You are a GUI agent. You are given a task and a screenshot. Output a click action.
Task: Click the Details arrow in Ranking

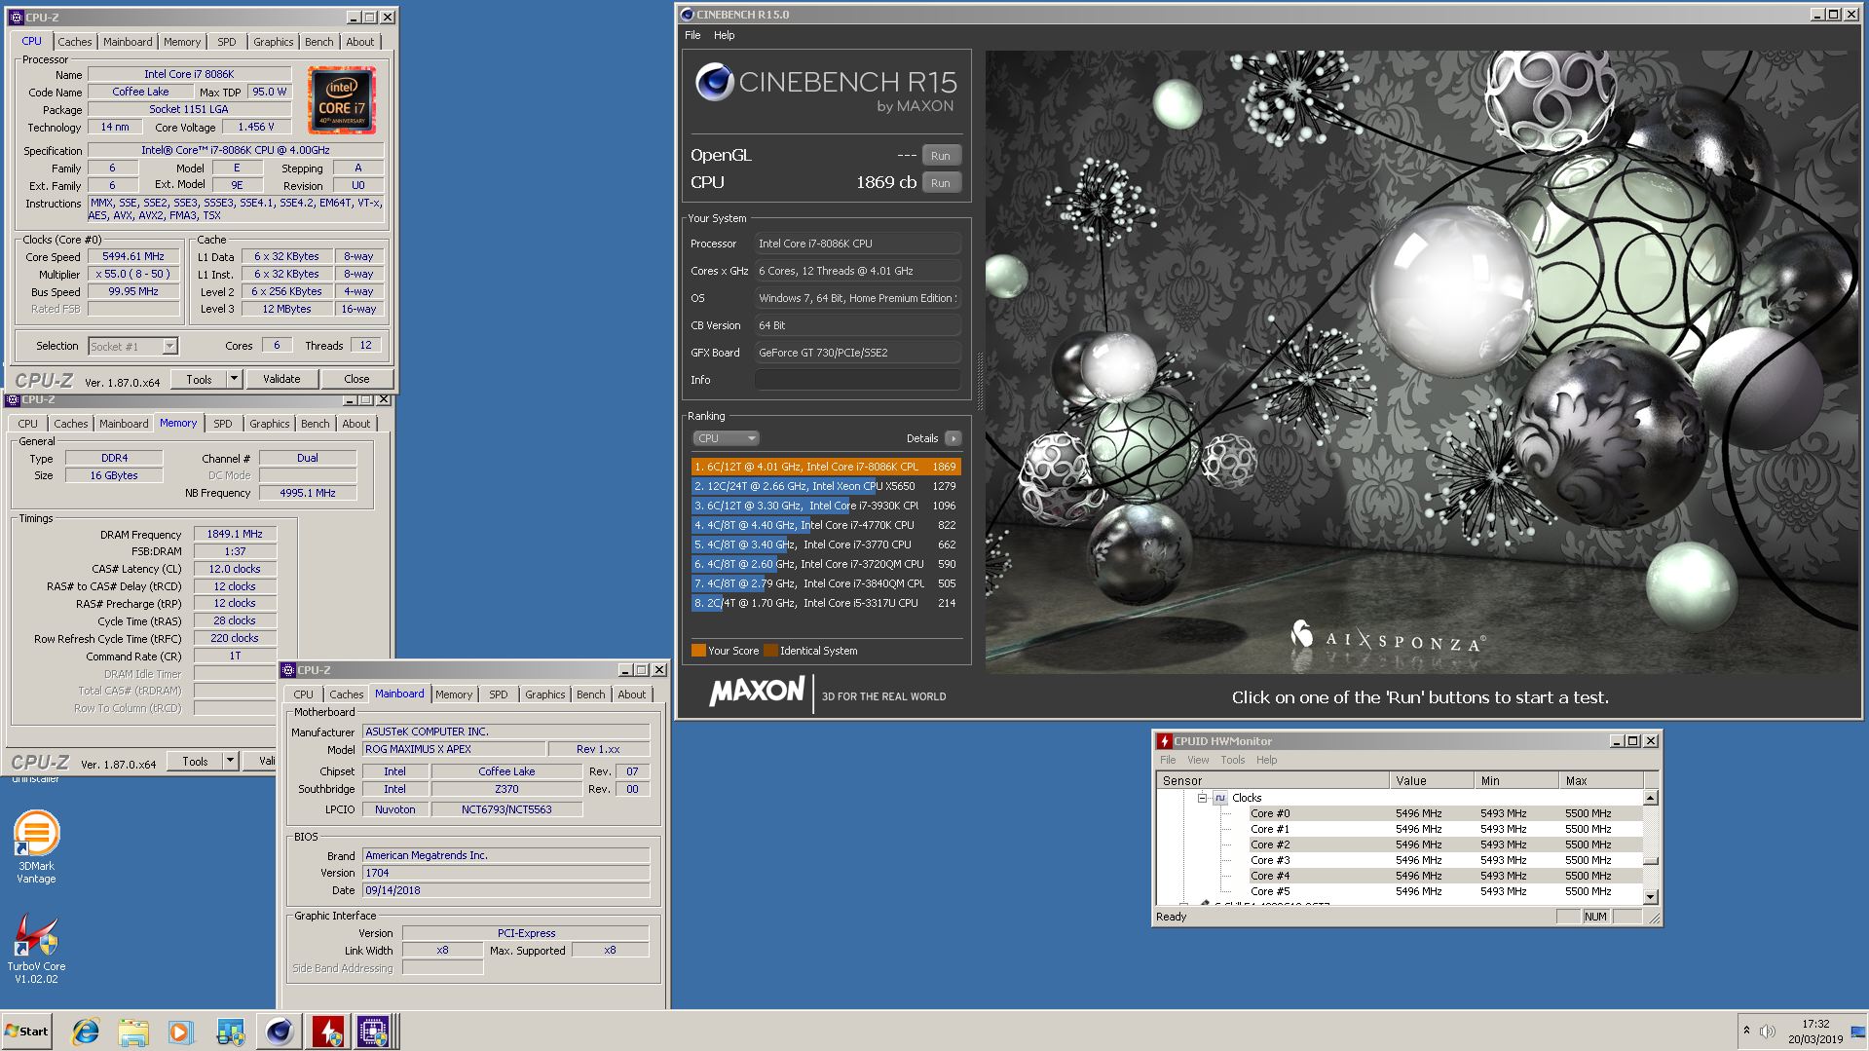coord(953,438)
